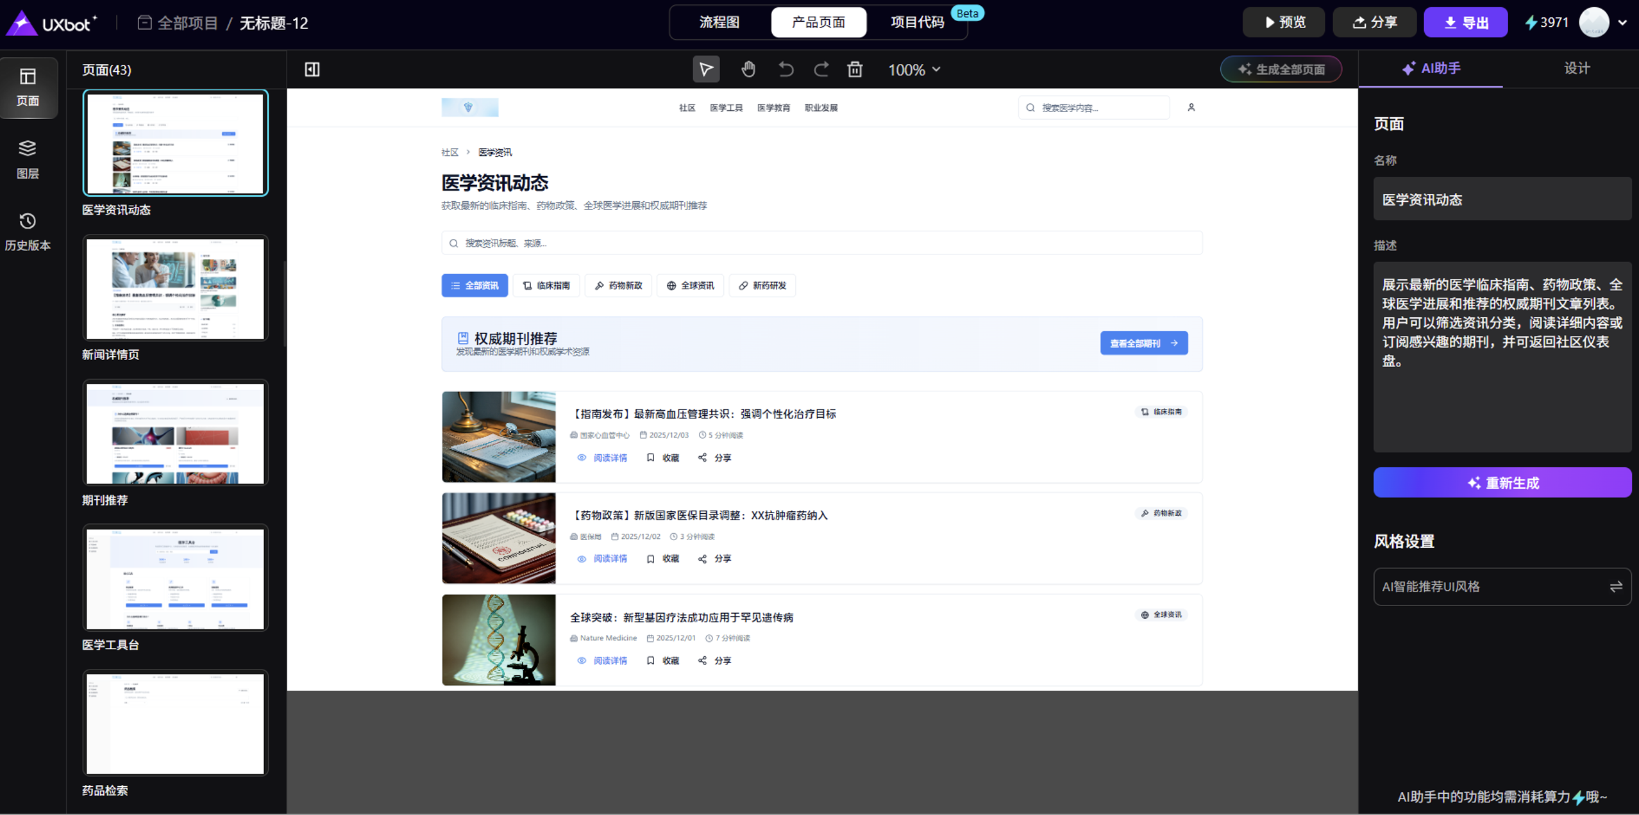
Task: Switch to the 流程图 tab
Action: (719, 22)
